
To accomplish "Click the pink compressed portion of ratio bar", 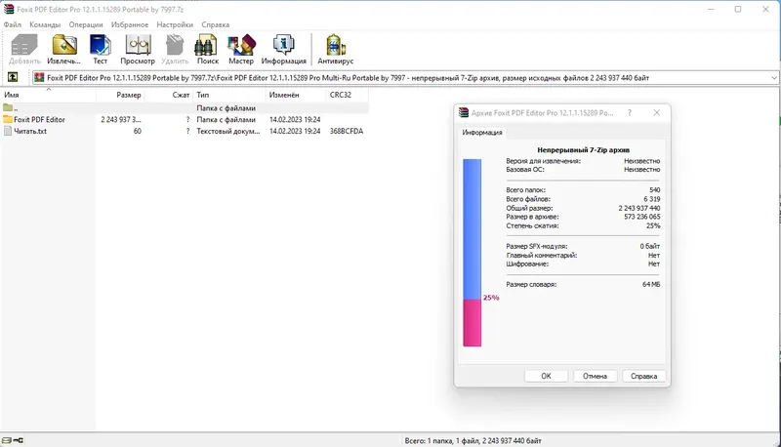I will coord(473,322).
